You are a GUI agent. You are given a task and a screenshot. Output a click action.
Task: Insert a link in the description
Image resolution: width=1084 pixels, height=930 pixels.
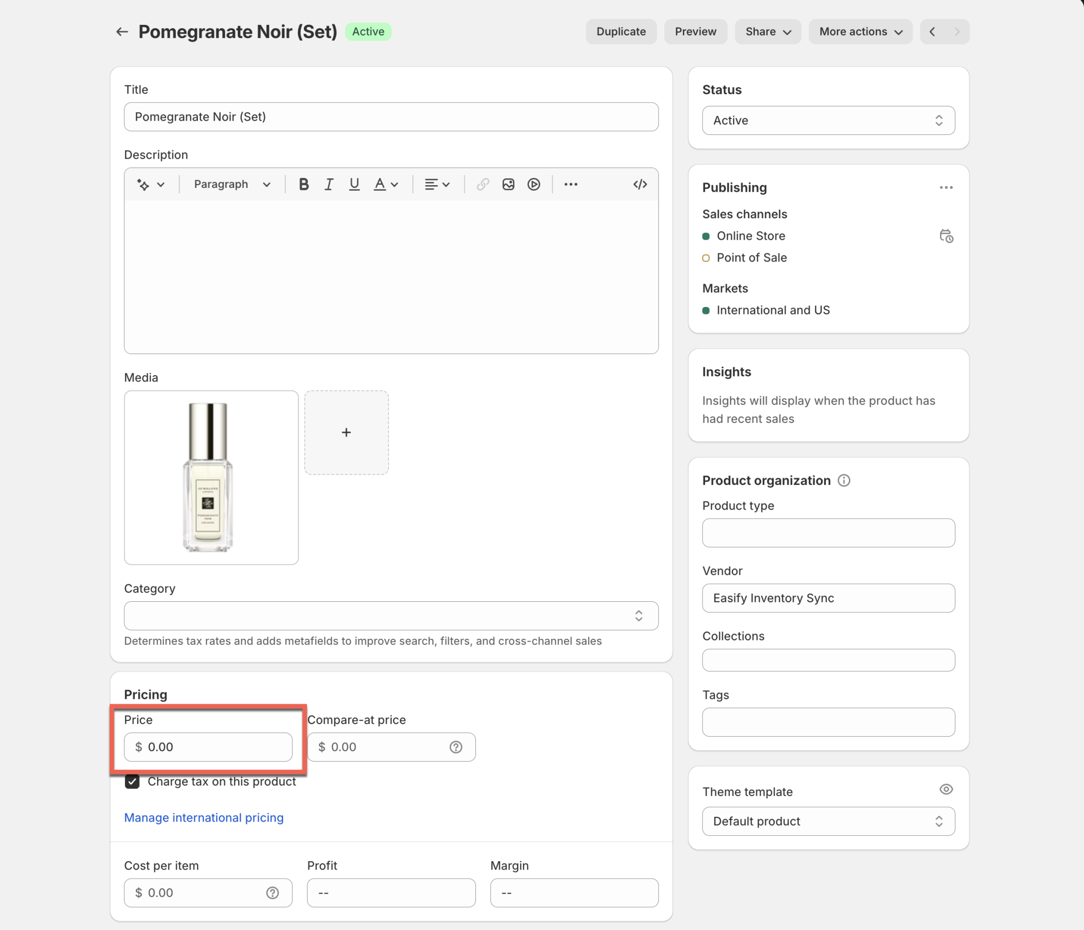tap(482, 184)
